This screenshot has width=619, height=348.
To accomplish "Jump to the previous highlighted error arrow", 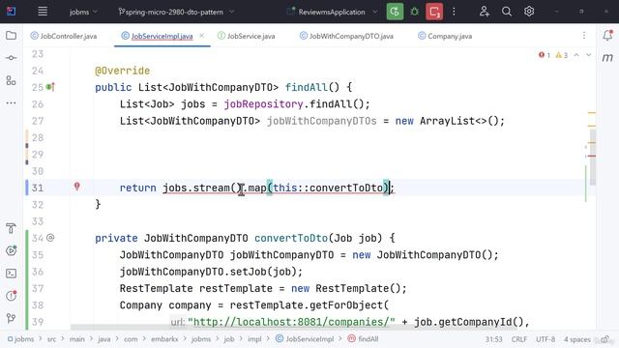I will (576, 55).
